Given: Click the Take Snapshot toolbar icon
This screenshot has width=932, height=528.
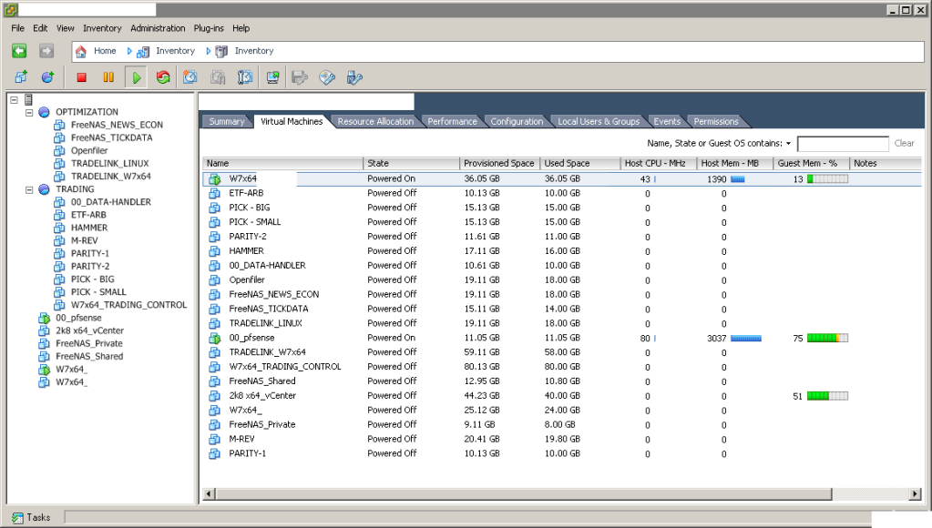Looking at the screenshot, I should click(190, 77).
